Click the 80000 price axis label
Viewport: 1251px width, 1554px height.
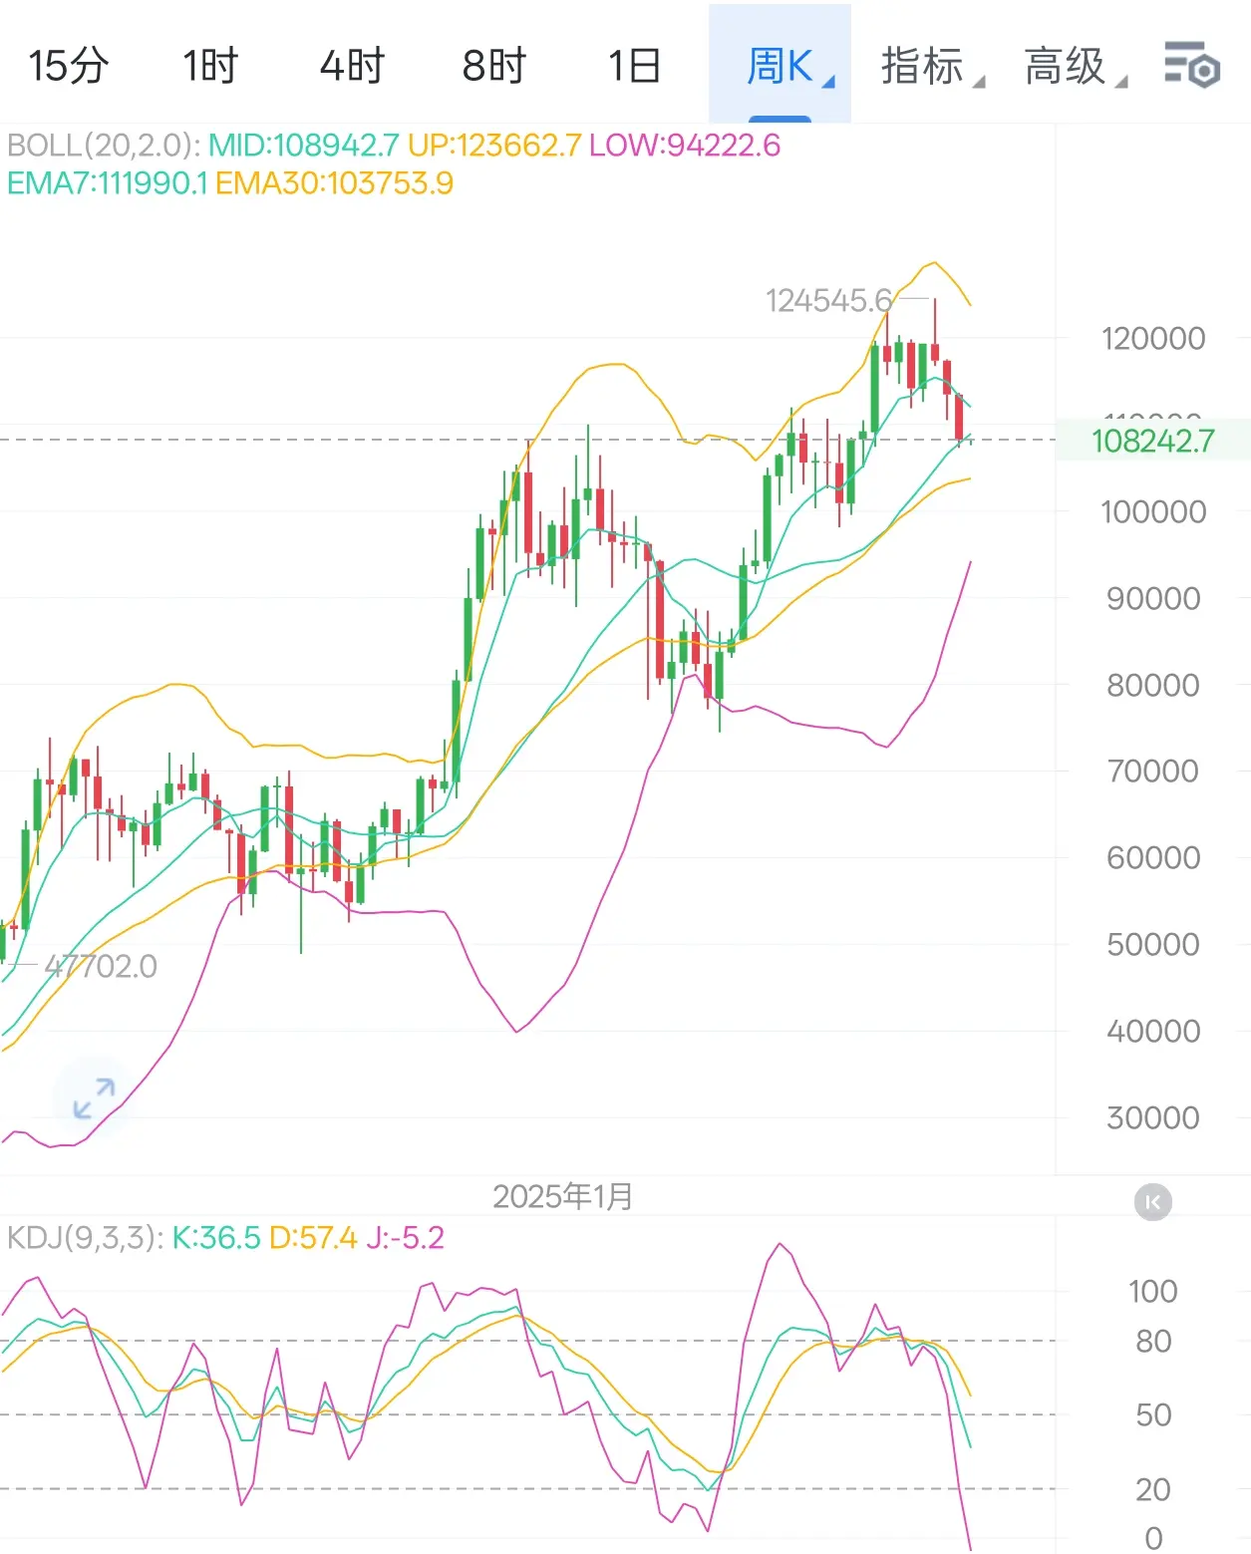click(1153, 686)
